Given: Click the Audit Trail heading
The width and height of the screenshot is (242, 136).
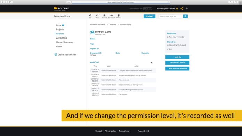Looking at the screenshot, I should (x=94, y=62).
